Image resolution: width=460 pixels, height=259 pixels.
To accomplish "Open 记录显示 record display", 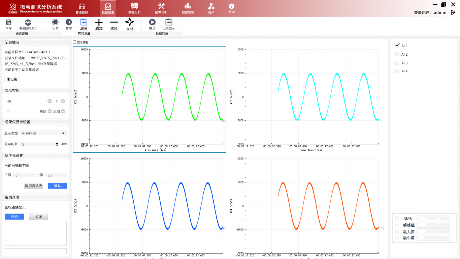I will tap(169, 24).
